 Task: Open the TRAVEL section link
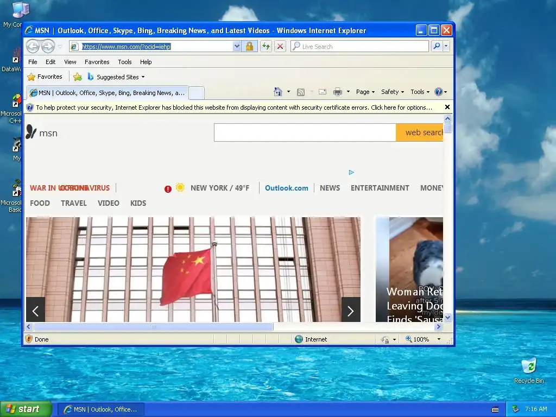[x=74, y=203]
